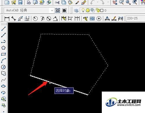The width and height of the screenshot is (145, 113).
Task: Select the Construction Line tool
Action: (3, 35)
